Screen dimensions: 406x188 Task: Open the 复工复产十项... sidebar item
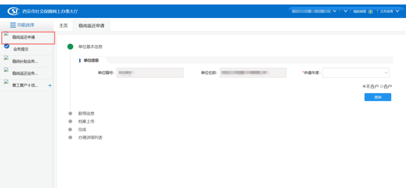(x=25, y=86)
